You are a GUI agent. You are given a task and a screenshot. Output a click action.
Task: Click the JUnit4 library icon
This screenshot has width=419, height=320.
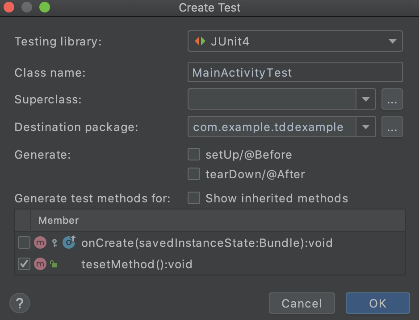[x=200, y=41]
